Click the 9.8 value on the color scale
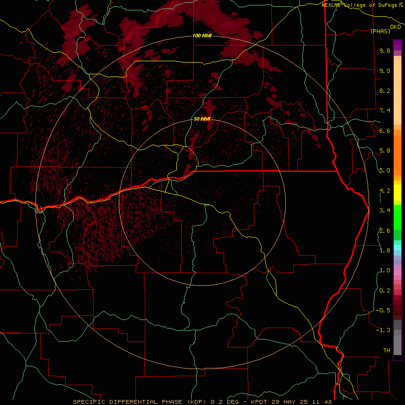405x405 pixels. (x=385, y=50)
